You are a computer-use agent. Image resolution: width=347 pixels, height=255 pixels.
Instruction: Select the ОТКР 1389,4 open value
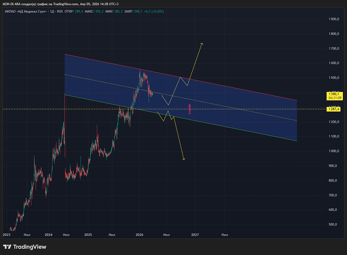74,11
